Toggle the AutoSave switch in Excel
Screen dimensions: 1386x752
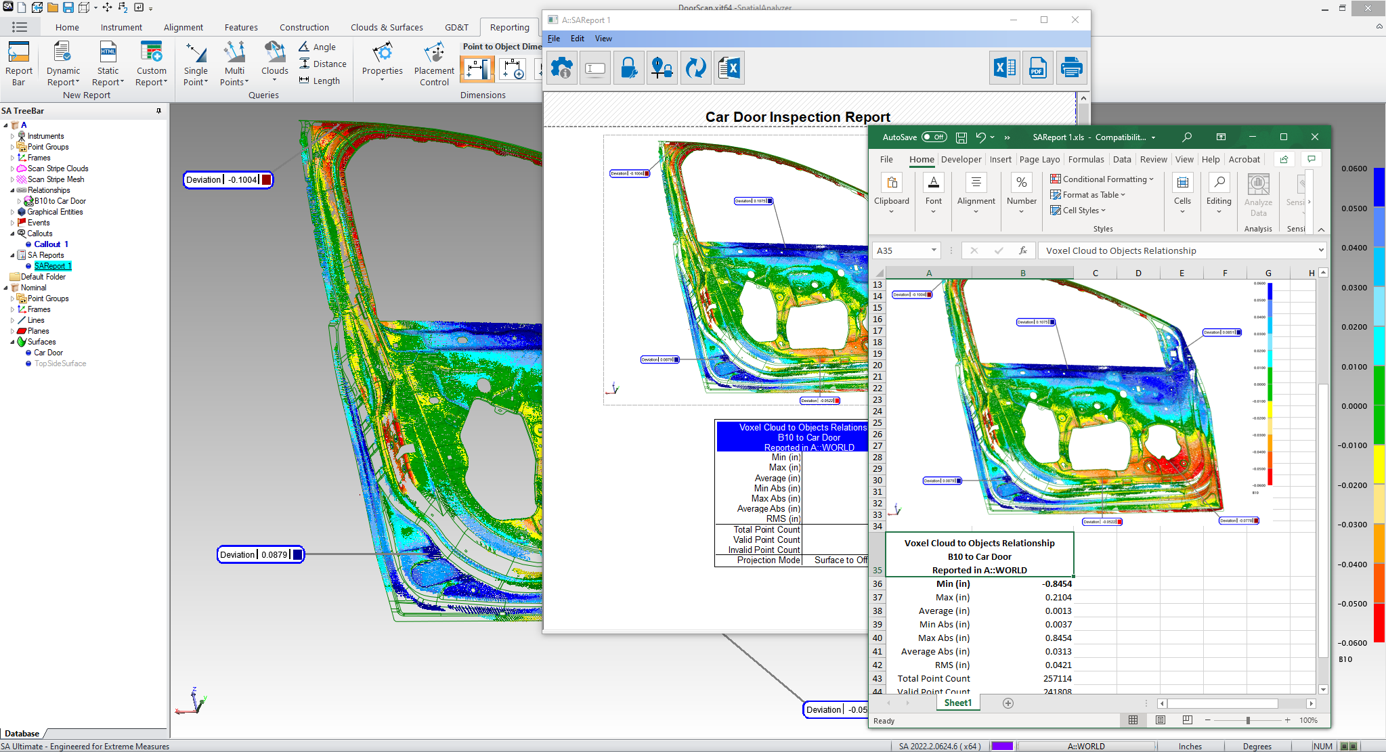click(x=934, y=137)
